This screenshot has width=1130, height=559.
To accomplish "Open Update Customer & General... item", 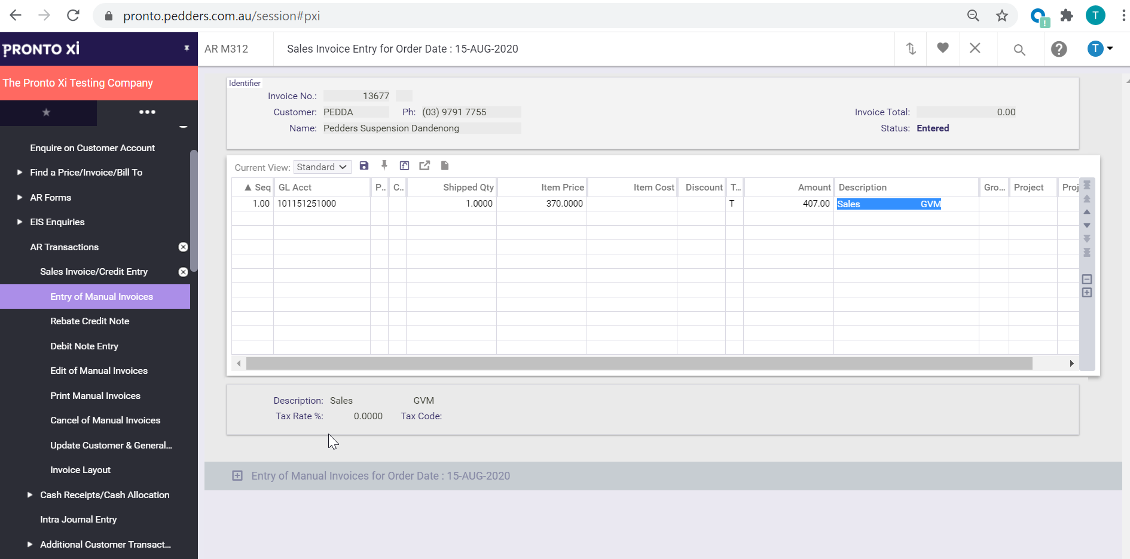I will [111, 446].
